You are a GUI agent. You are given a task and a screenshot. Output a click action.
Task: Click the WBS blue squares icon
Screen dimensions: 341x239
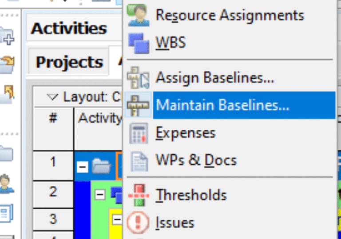click(x=138, y=43)
